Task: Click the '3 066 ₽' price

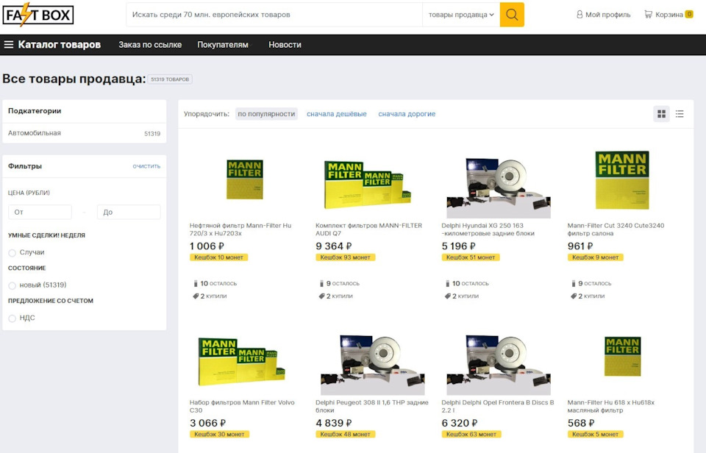Action: pyautogui.click(x=207, y=424)
